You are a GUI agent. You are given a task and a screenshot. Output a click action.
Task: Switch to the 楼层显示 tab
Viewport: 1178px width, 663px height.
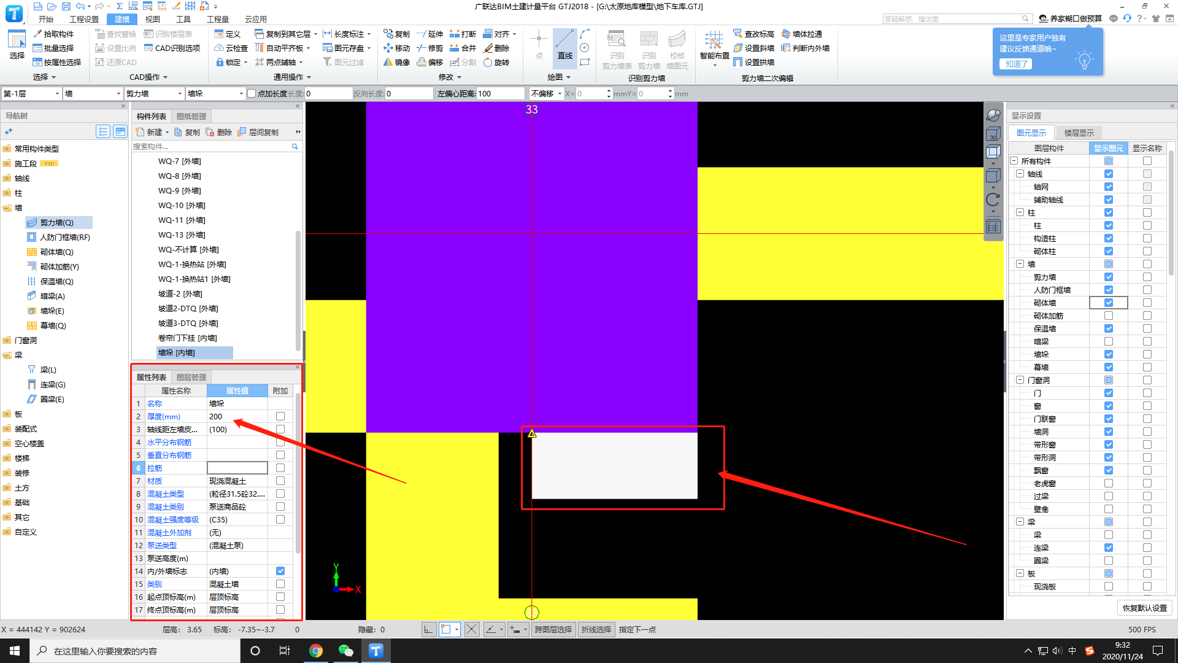(1079, 133)
